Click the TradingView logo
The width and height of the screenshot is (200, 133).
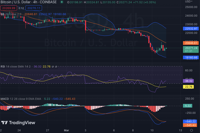tap(18, 123)
